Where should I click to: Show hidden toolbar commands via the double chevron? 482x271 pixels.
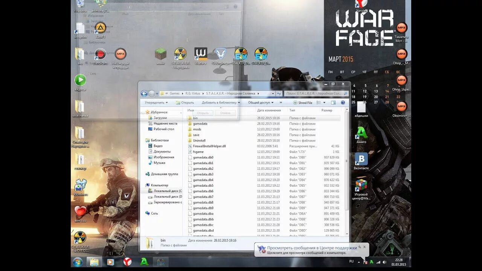click(x=281, y=102)
